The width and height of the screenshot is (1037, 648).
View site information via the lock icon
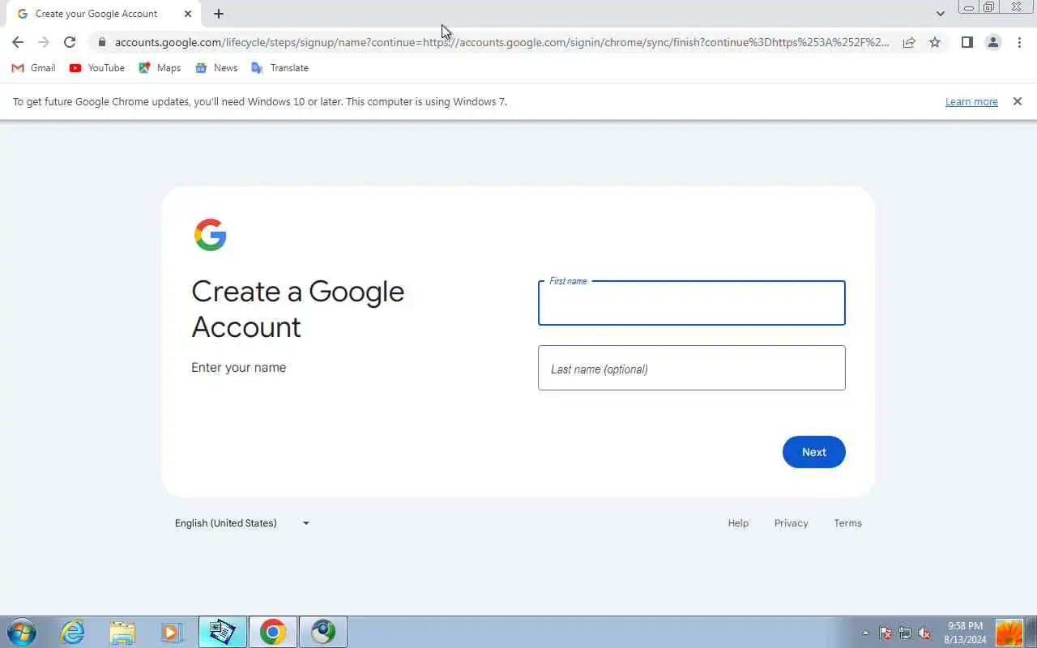(101, 42)
